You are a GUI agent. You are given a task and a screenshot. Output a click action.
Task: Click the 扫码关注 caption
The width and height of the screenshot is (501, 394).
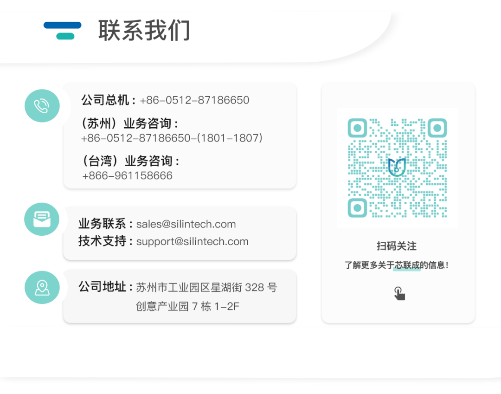click(x=397, y=246)
